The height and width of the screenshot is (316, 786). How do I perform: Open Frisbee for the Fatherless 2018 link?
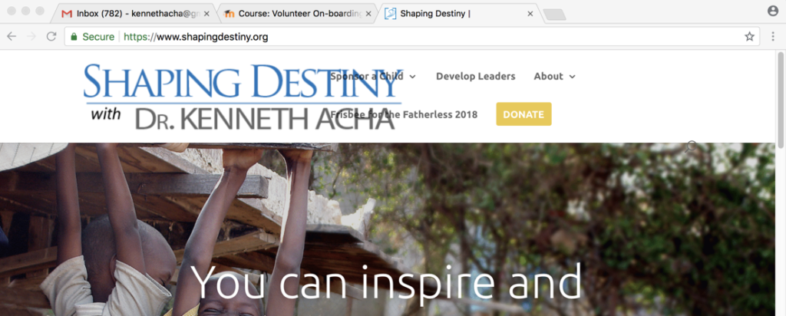404,115
